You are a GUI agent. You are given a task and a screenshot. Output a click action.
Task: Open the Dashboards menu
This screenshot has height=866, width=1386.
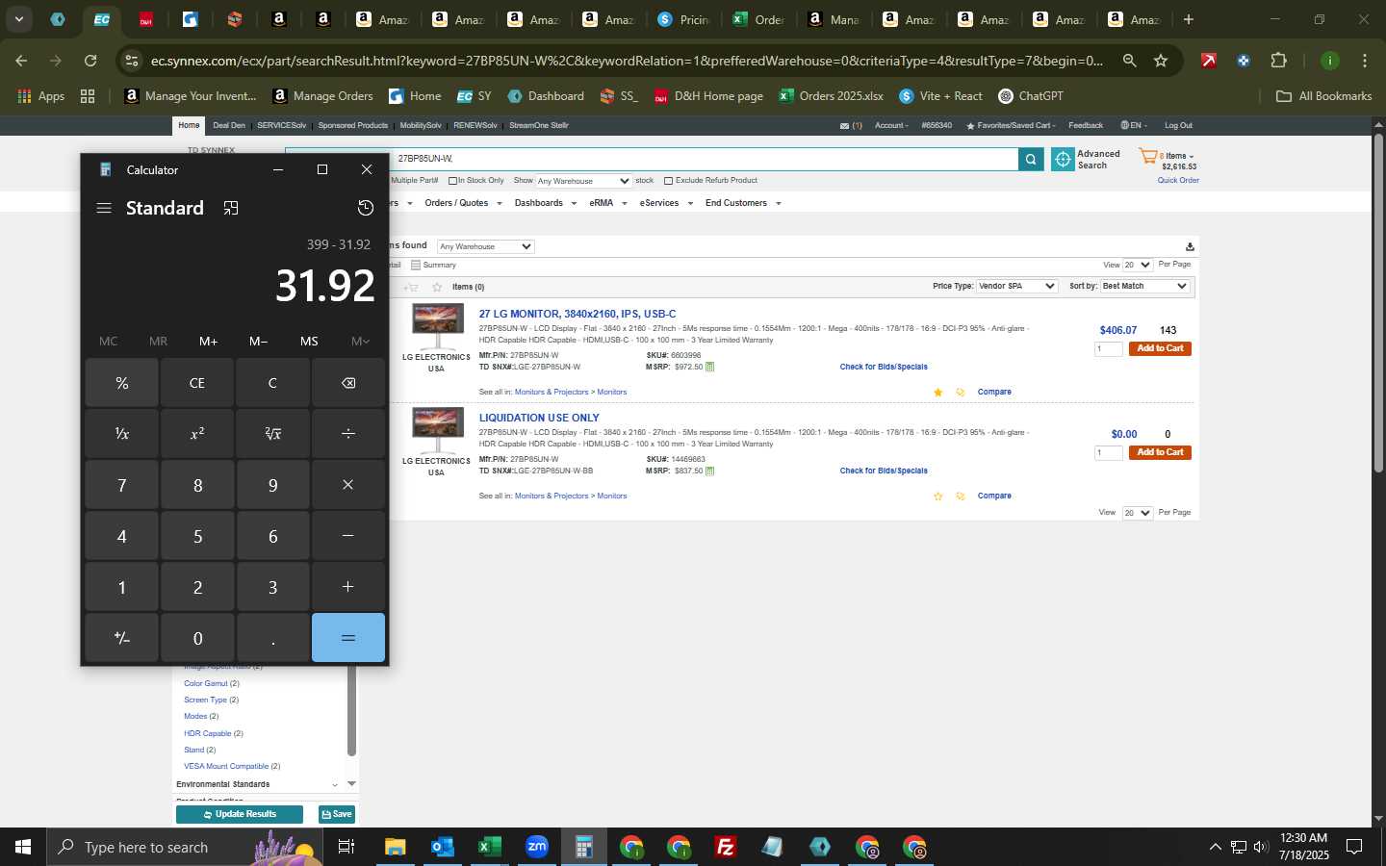pos(545,203)
